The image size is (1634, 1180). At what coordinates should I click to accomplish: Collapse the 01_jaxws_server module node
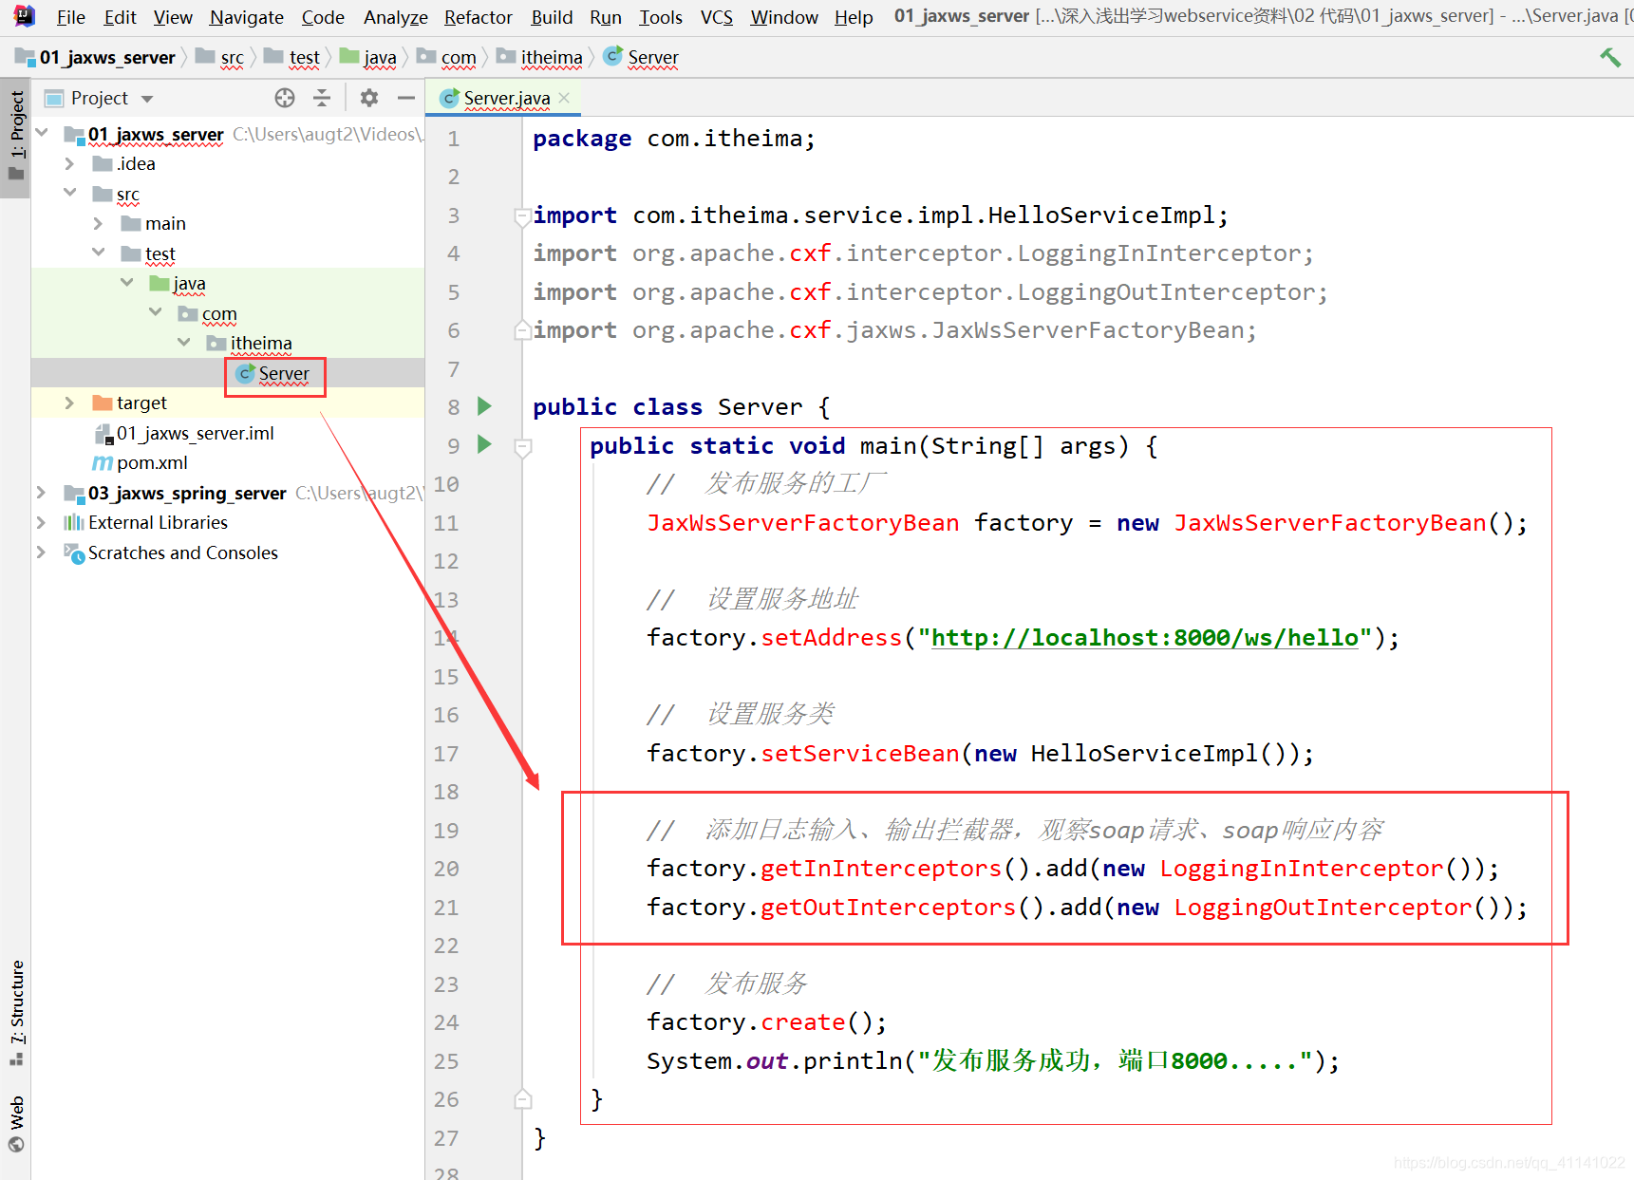tap(42, 132)
